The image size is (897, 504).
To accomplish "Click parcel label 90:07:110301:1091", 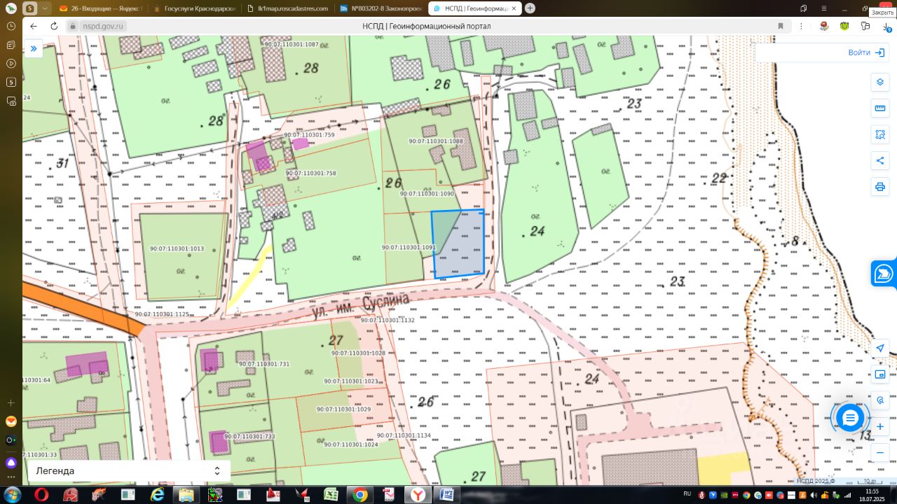I will click(x=409, y=247).
